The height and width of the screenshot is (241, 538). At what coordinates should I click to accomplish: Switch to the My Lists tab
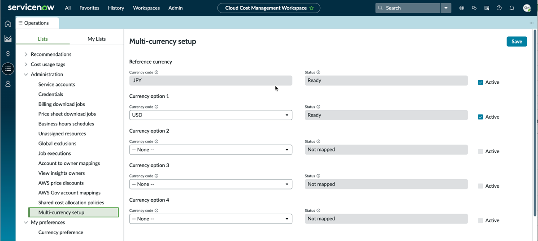[96, 39]
